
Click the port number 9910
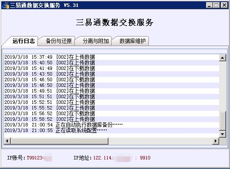145,158
